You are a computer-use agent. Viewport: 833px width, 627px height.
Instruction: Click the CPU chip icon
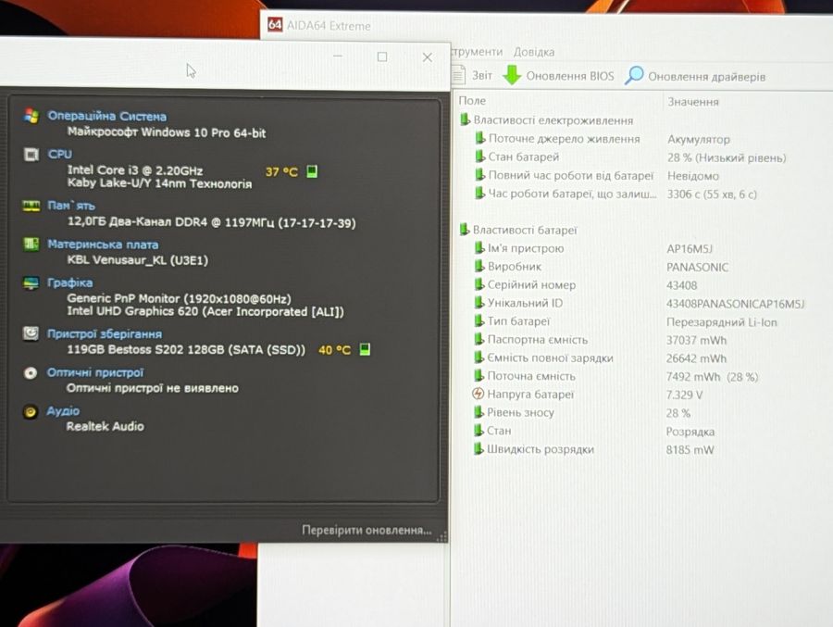point(31,155)
